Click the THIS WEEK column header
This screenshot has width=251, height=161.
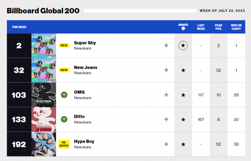pos(19,27)
